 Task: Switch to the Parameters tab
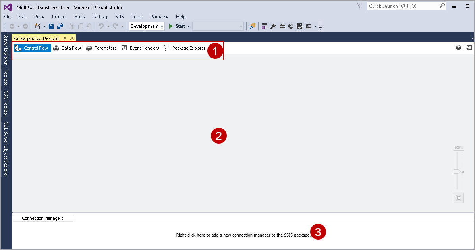point(102,48)
